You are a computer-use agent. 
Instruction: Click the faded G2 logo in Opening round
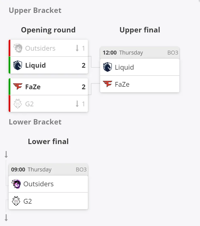pos(18,103)
